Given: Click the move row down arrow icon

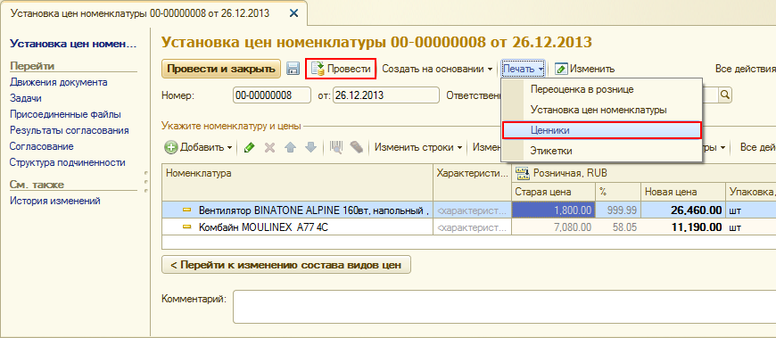Looking at the screenshot, I should [x=310, y=147].
